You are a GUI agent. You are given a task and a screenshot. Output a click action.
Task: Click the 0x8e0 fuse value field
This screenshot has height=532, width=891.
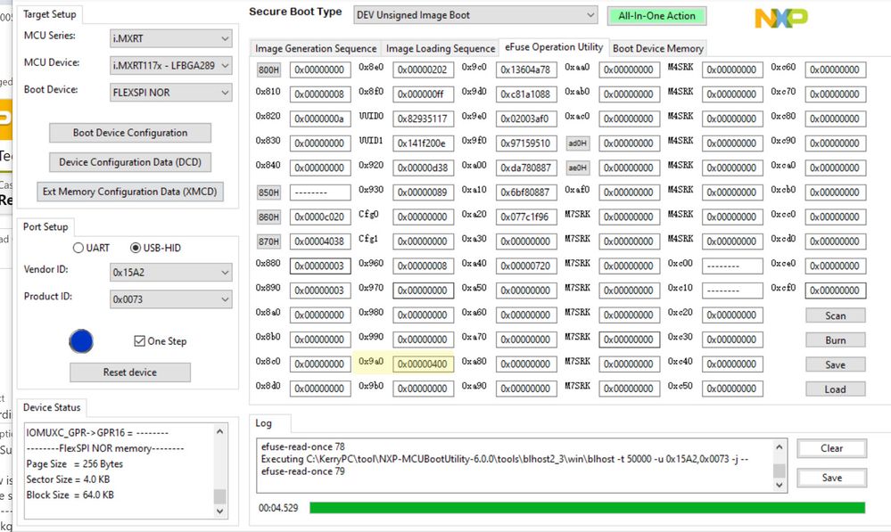click(x=423, y=70)
